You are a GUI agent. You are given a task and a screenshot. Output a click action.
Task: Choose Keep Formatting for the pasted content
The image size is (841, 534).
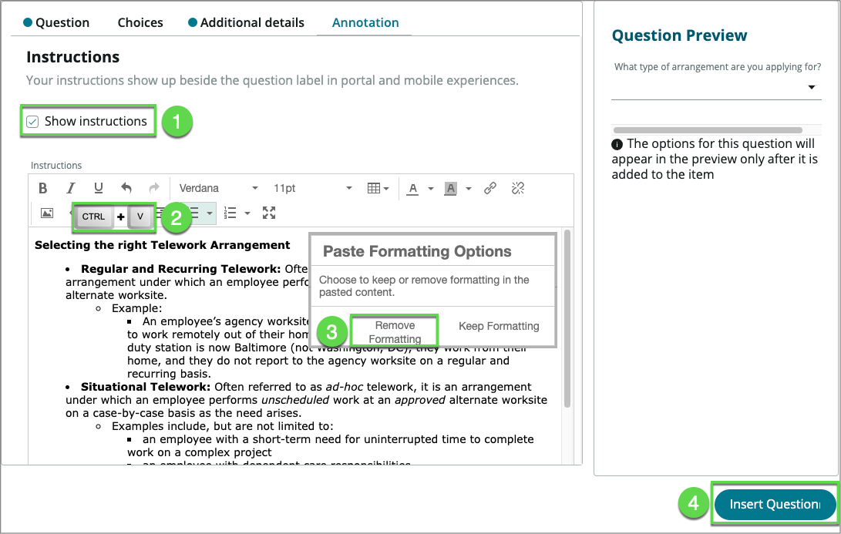[x=499, y=326]
